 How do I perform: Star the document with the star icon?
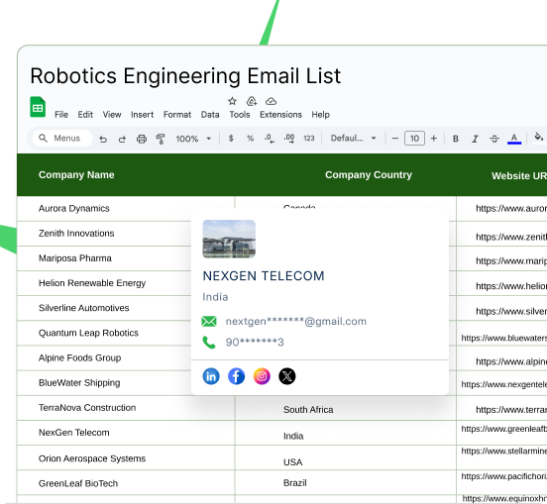point(232,101)
